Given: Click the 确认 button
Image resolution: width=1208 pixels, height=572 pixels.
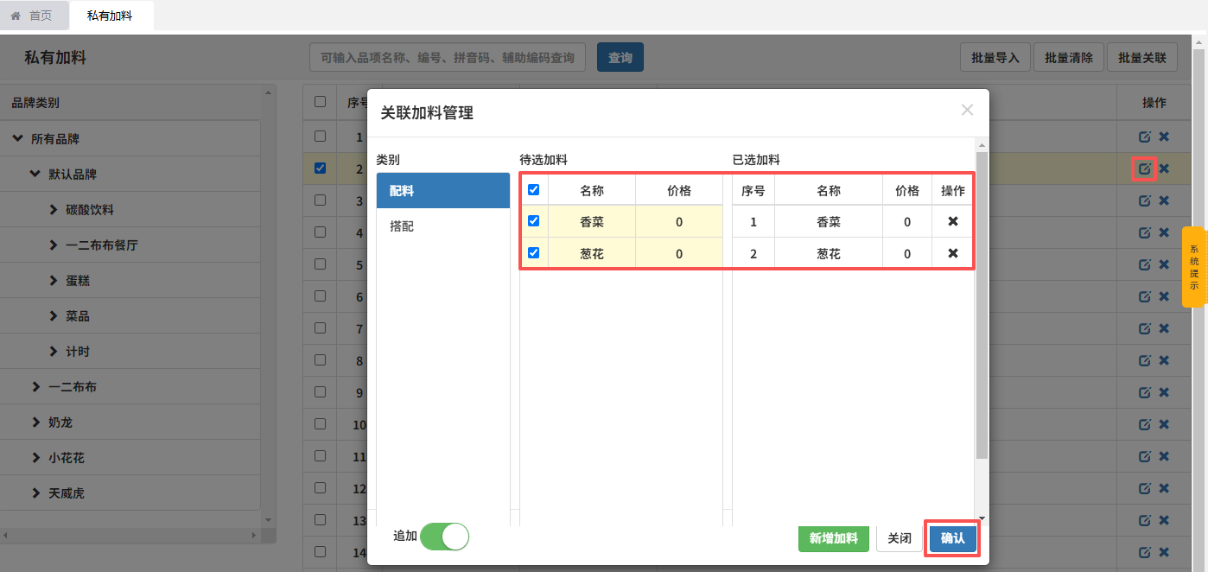Looking at the screenshot, I should point(952,538).
